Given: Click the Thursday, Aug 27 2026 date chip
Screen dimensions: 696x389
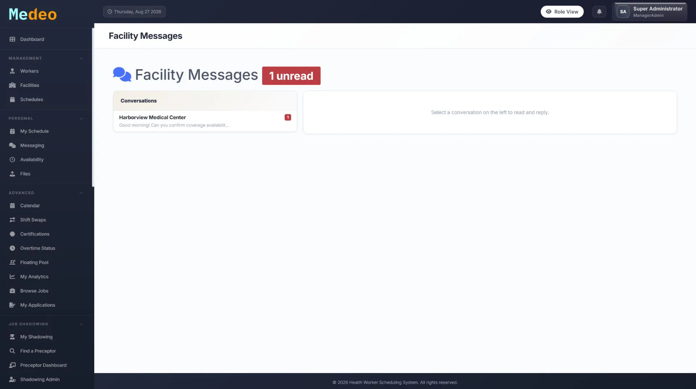Looking at the screenshot, I should (x=134, y=12).
